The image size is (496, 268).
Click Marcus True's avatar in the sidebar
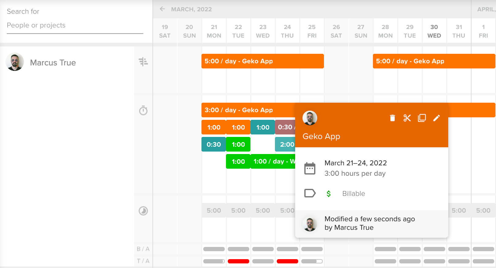click(15, 62)
